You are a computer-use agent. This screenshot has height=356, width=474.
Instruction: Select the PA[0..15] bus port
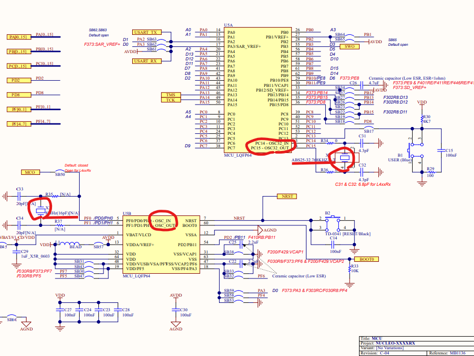click(x=19, y=37)
